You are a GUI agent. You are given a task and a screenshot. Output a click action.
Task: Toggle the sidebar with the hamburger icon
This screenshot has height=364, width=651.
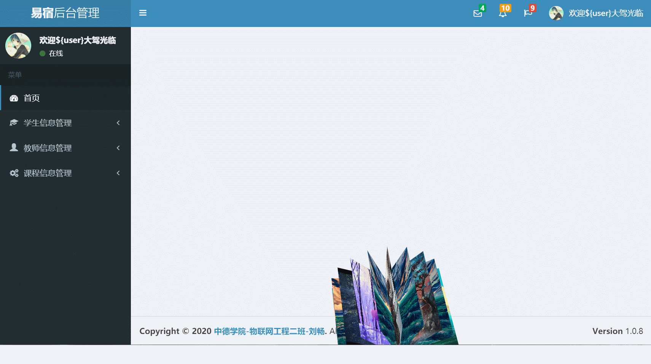pyautogui.click(x=143, y=13)
